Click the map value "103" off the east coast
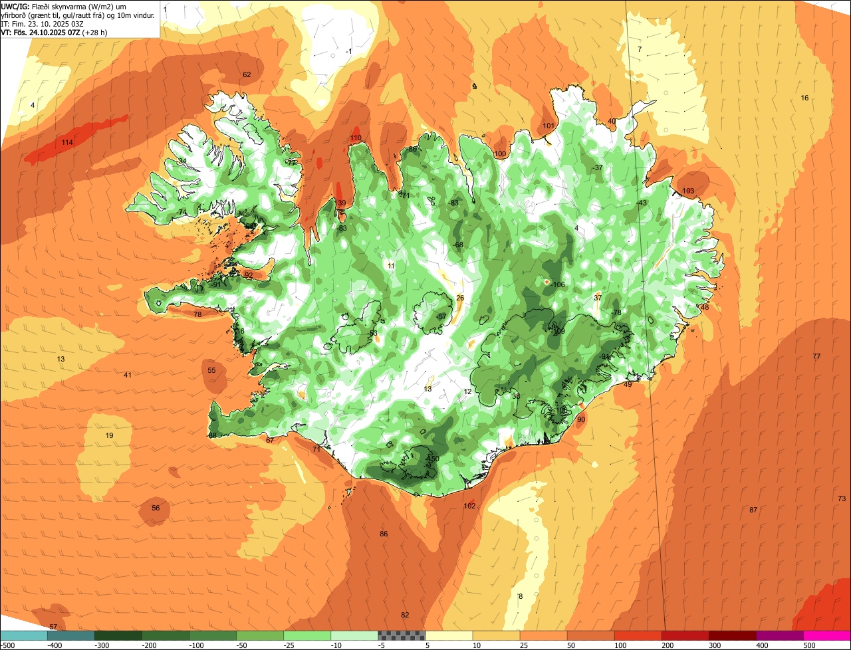Viewport: 851px width, 650px height. (688, 191)
